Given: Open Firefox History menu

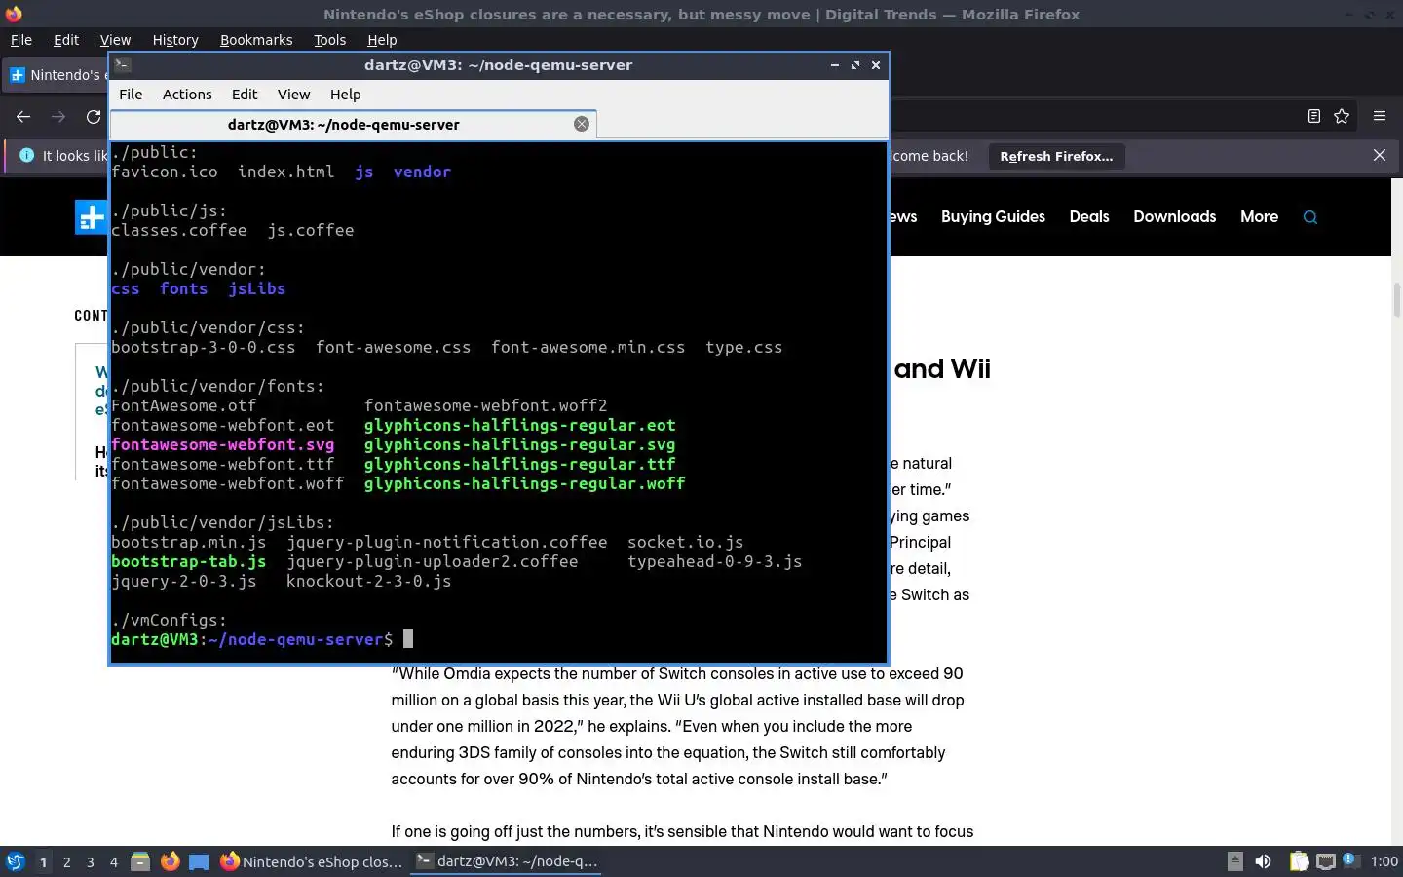Looking at the screenshot, I should 175,40.
